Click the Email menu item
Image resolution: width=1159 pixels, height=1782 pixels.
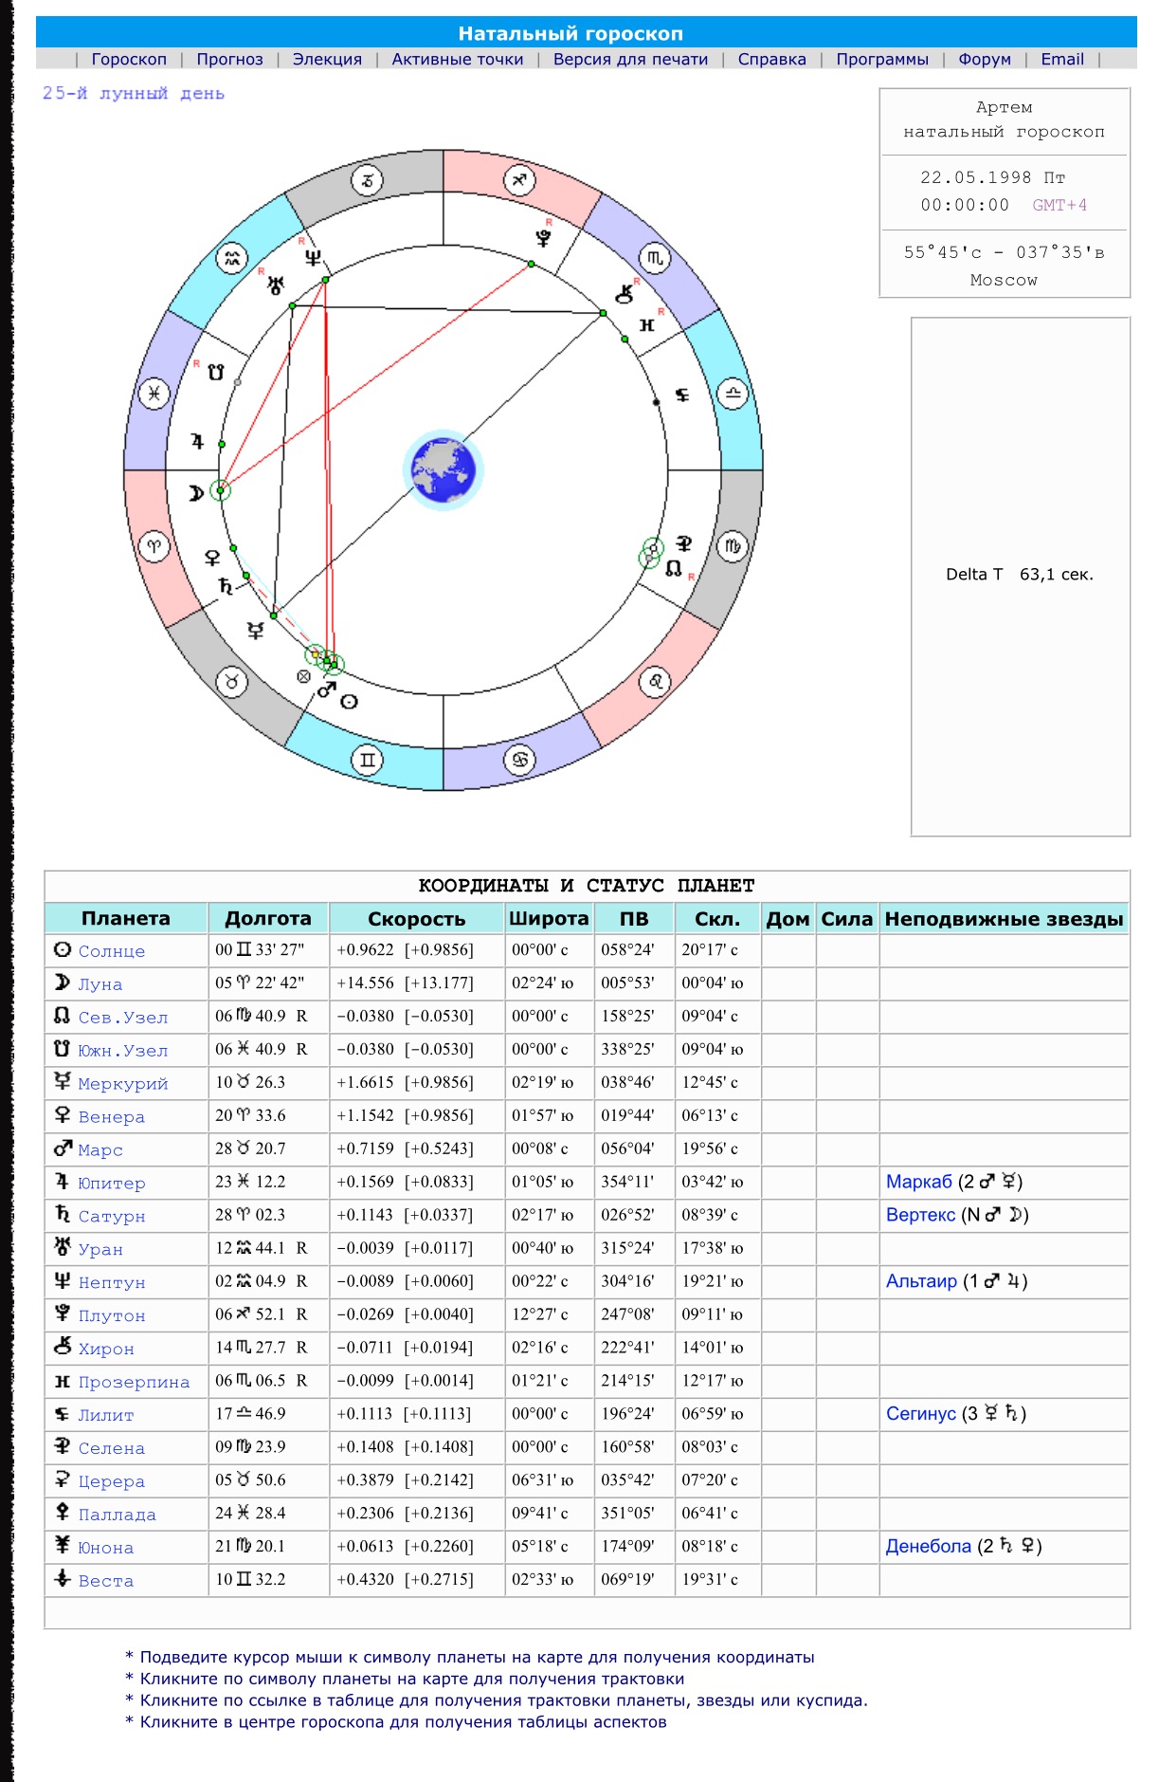coord(1062,59)
